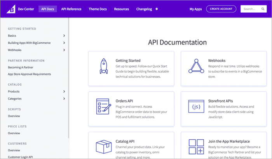
Task: Go to the Changelog page
Action: coord(144,9)
